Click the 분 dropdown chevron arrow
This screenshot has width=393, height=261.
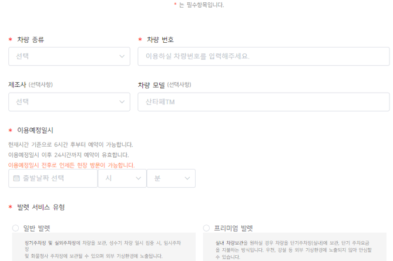(x=187, y=178)
